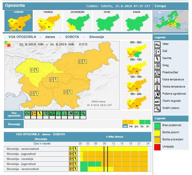Click the Nevihte lightning icon in legend
This screenshot has height=175, width=192.
(157, 58)
